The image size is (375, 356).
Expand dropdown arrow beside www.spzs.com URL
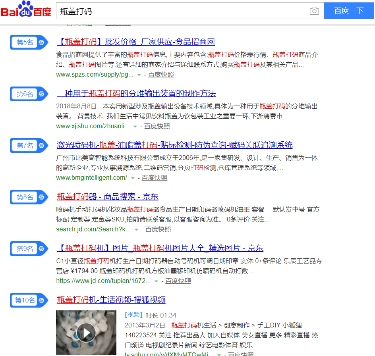(139, 75)
